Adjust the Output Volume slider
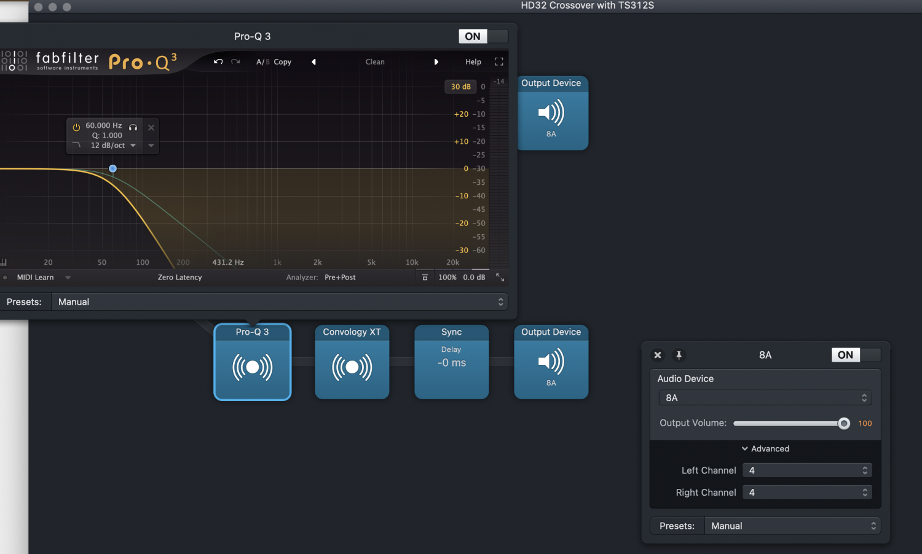Image resolution: width=922 pixels, height=554 pixels. (x=791, y=423)
